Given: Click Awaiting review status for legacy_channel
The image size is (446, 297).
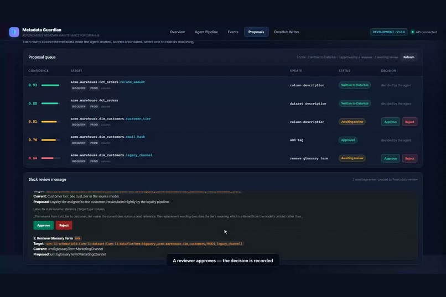Looking at the screenshot, I should [x=352, y=158].
